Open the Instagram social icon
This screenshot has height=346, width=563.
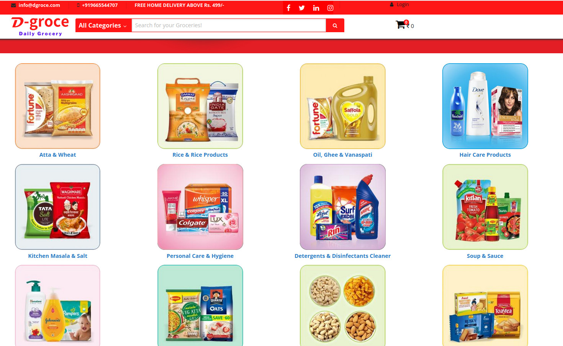pyautogui.click(x=330, y=8)
